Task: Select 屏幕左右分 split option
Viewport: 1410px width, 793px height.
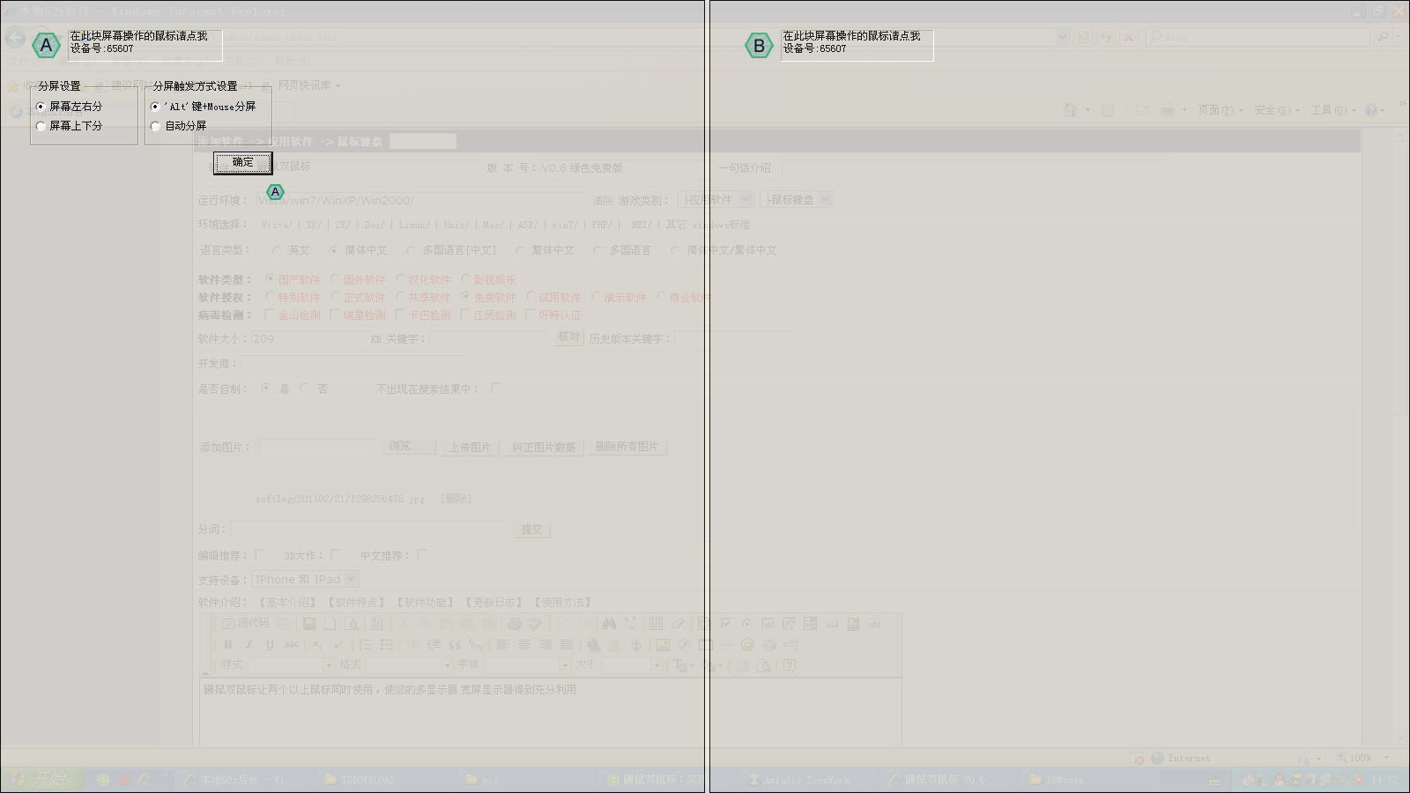Action: coord(41,107)
